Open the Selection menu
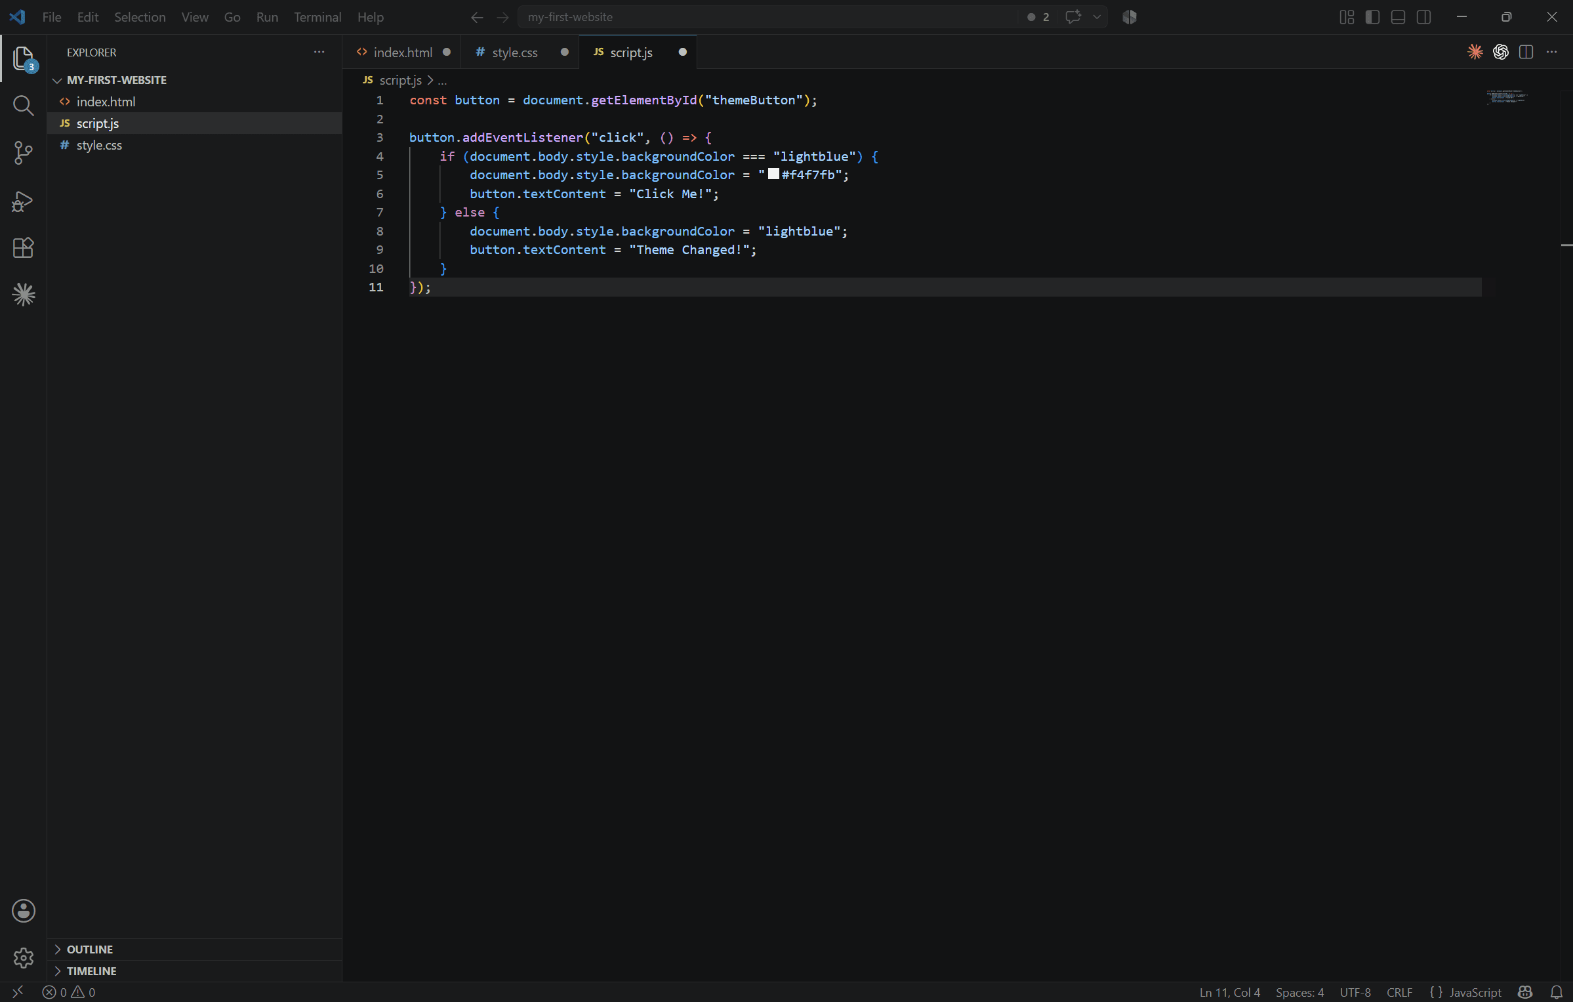The height and width of the screenshot is (1002, 1573). pos(140,17)
